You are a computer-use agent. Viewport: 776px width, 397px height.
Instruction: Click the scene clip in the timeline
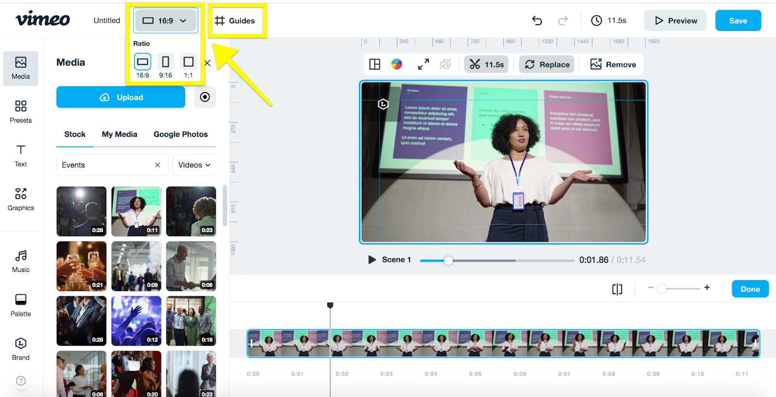pyautogui.click(x=503, y=343)
